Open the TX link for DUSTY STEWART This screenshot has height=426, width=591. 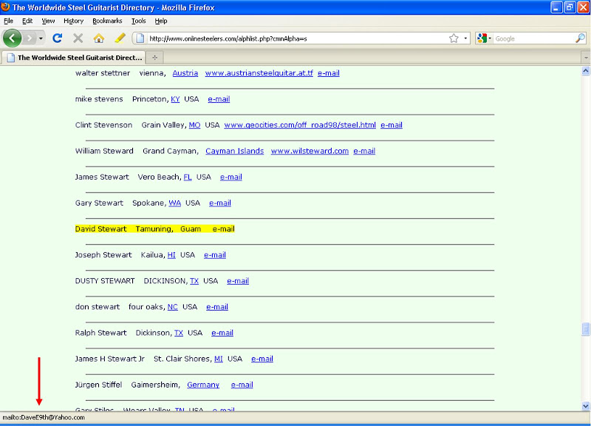pyautogui.click(x=194, y=281)
